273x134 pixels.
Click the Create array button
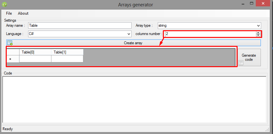[x=133, y=43]
